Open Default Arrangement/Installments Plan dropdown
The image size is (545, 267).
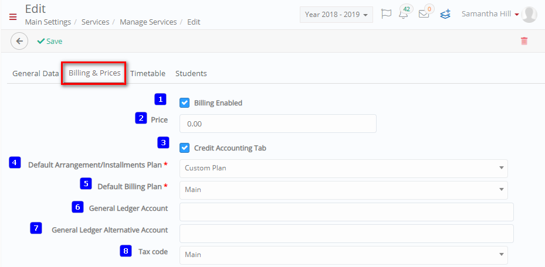(x=343, y=168)
